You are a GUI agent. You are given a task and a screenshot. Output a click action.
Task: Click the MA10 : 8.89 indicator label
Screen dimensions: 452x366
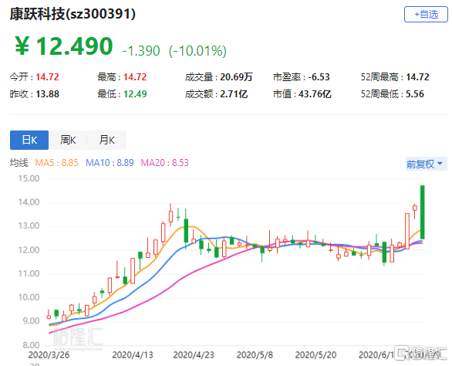[110, 163]
